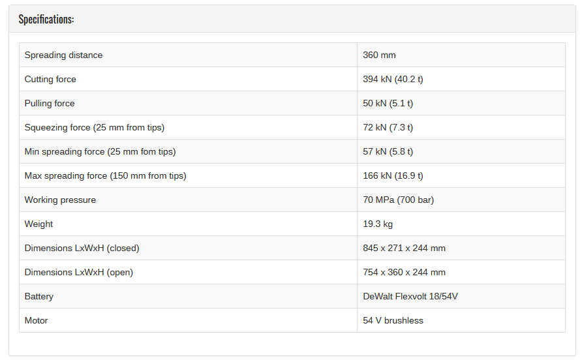Image resolution: width=582 pixels, height=362 pixels.
Task: Select the Working pressure row label
Action: coord(60,200)
